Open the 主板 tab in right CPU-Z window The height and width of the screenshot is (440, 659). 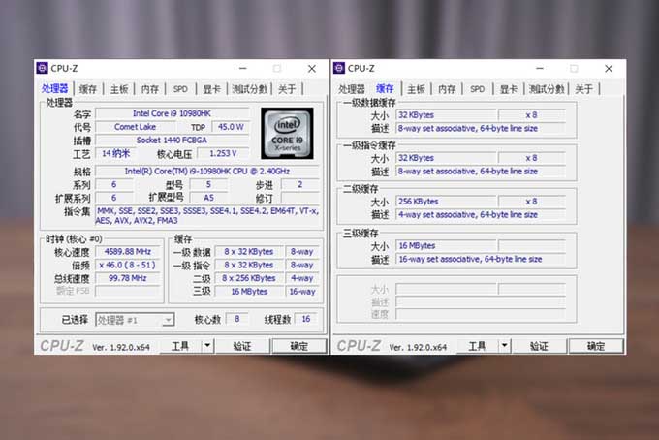click(x=416, y=89)
